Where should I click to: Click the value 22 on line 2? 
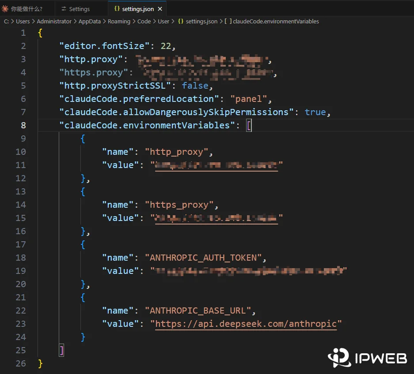[166, 46]
